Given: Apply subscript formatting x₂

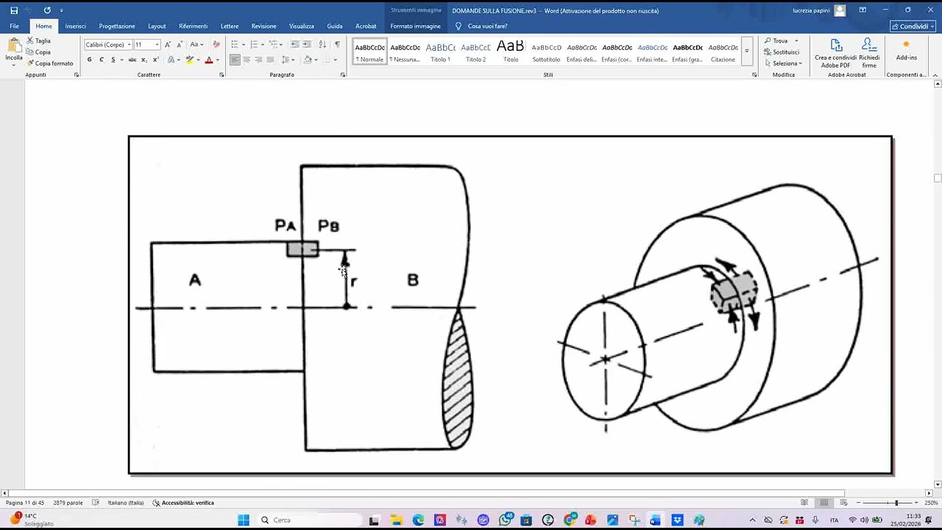Looking at the screenshot, I should tap(144, 60).
